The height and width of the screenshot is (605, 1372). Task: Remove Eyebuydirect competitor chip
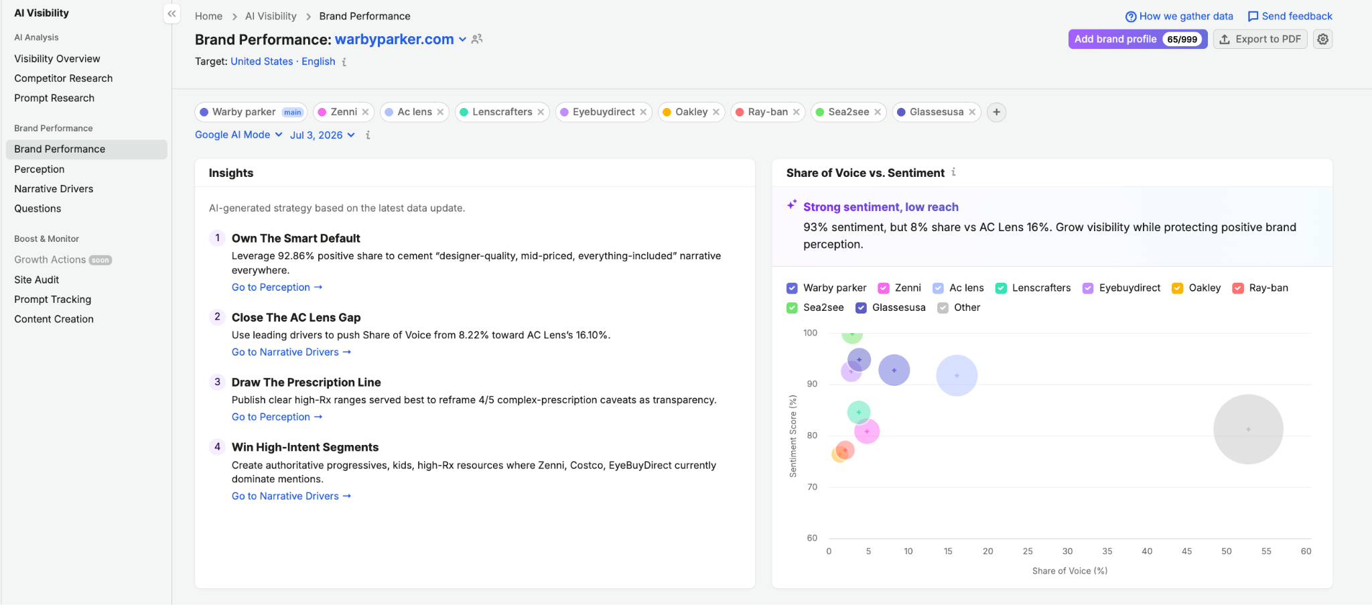coord(643,112)
